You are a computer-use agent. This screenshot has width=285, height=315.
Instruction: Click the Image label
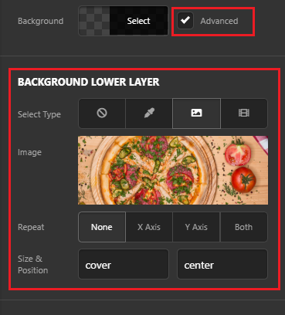click(x=29, y=152)
